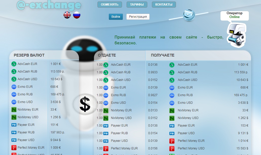261x155 pixels.
Task: Click Exmo USD in reserve list
Action: [25, 102]
